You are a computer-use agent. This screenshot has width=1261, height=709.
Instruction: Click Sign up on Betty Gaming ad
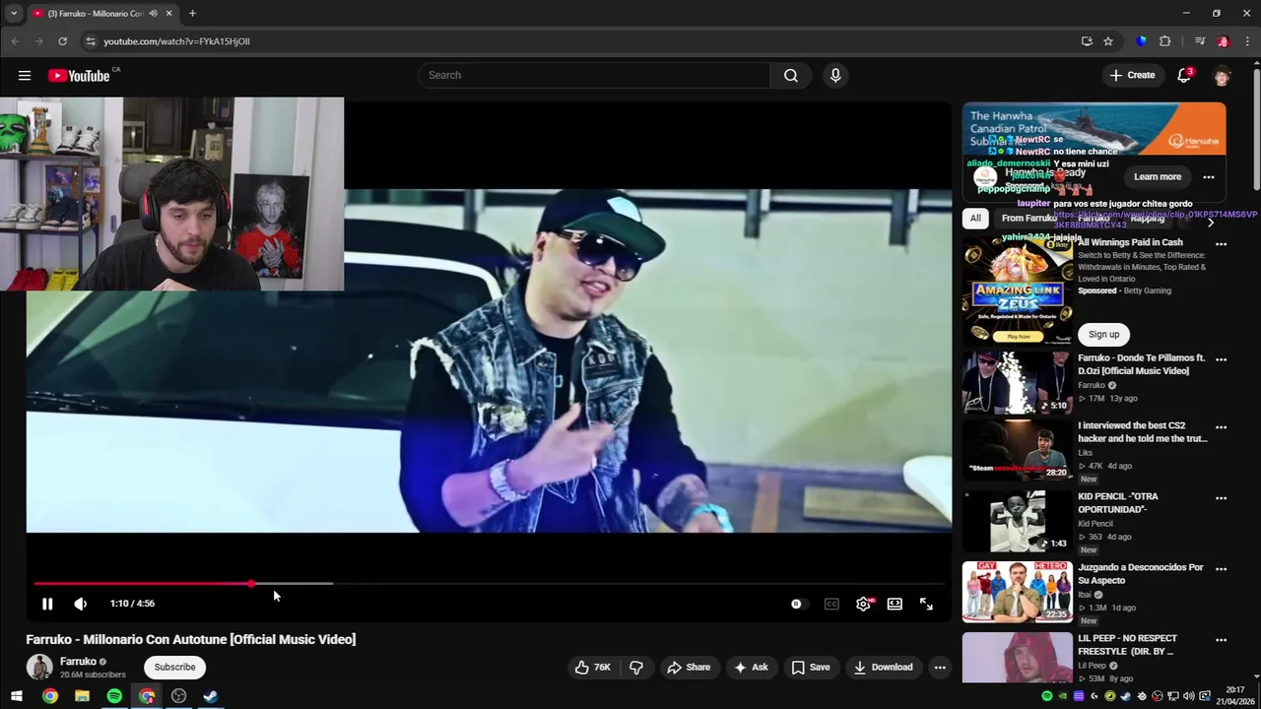click(1104, 334)
